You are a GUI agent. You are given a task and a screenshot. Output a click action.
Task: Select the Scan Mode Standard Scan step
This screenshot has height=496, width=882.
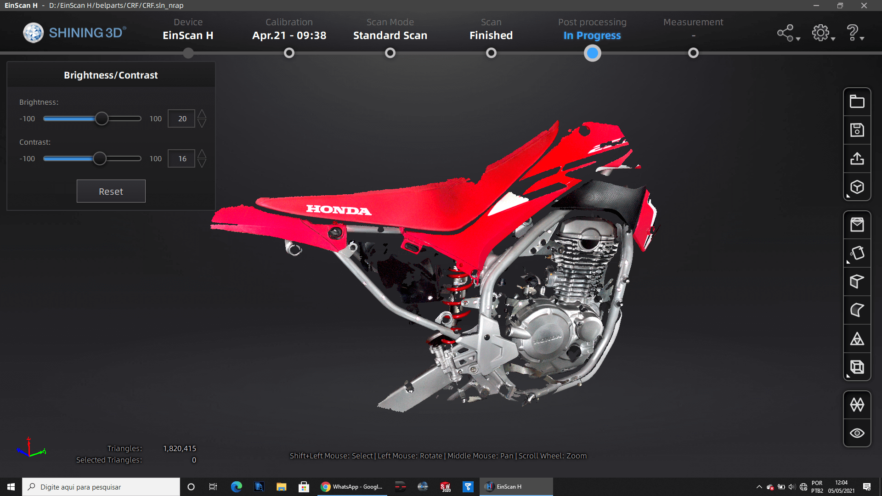pyautogui.click(x=390, y=29)
